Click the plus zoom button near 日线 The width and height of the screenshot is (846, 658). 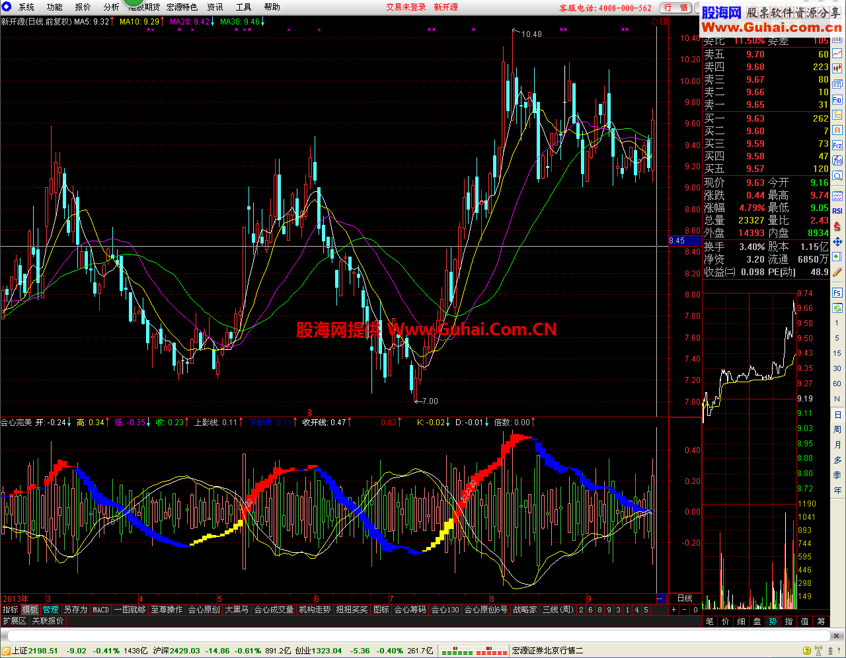click(674, 610)
